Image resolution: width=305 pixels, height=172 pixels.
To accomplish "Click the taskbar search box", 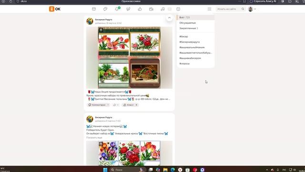I will [128, 170].
